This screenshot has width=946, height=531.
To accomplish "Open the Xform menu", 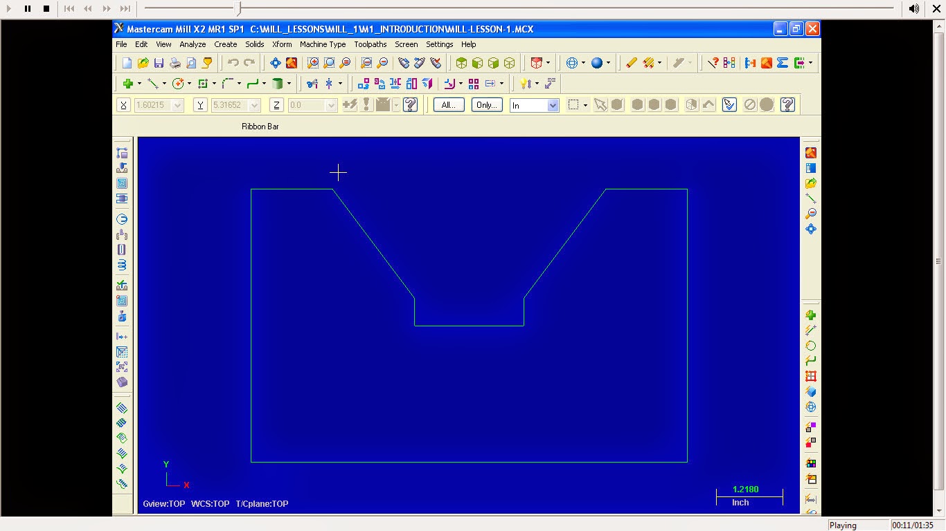I will [x=282, y=44].
